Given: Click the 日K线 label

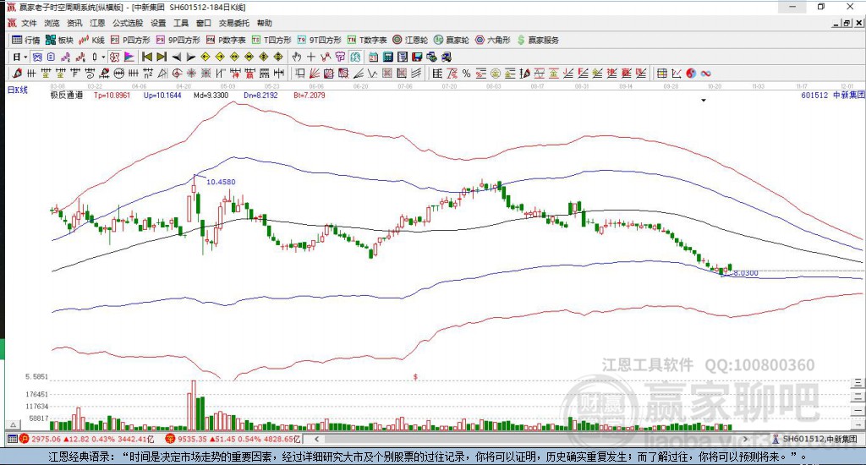Looking at the screenshot, I should click(x=17, y=90).
